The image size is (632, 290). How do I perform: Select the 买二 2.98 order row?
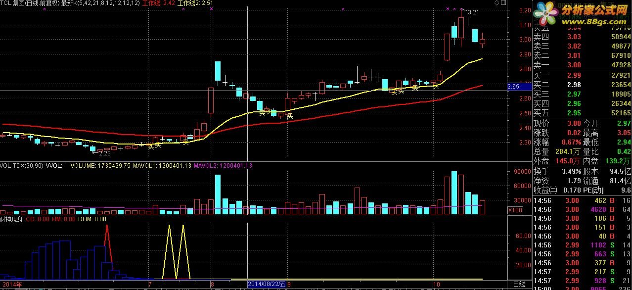[x=582, y=85]
